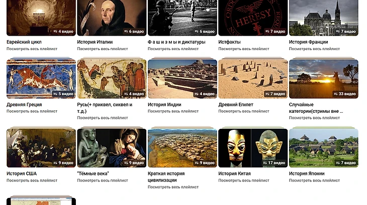Select the Русь(+ приквел, сиквел) playlist title
The image size is (367, 205).
click(x=105, y=108)
